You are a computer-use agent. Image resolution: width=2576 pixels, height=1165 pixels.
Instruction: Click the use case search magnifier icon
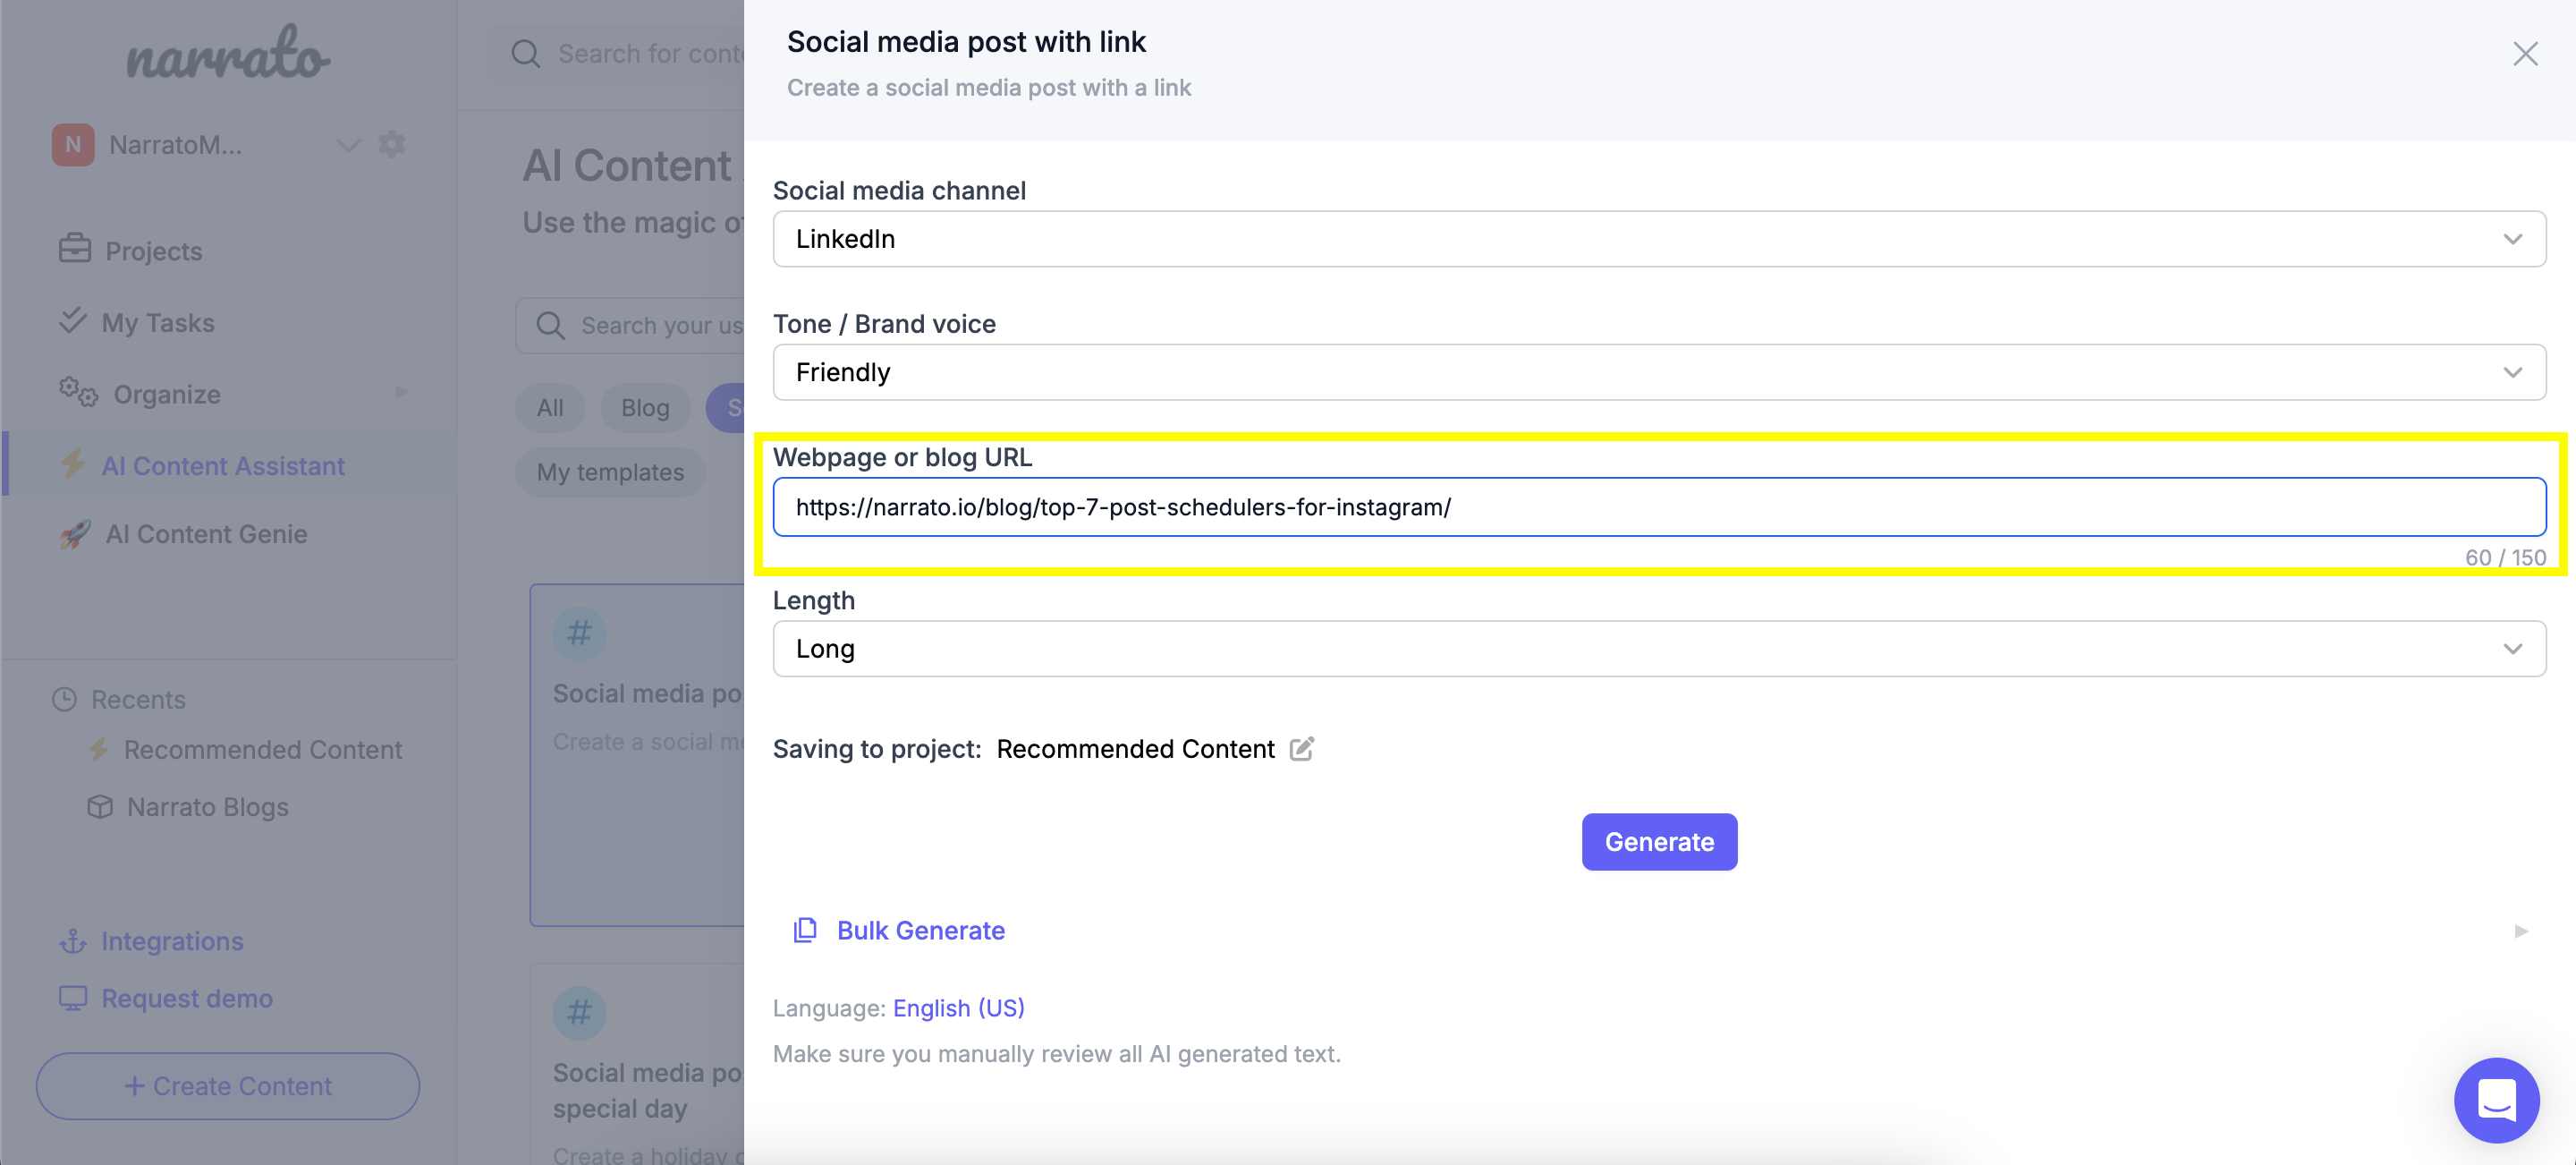[550, 326]
